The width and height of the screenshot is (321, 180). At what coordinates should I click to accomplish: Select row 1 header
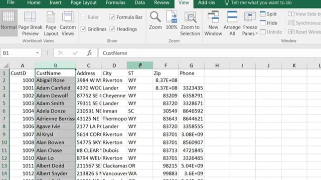[4, 73]
